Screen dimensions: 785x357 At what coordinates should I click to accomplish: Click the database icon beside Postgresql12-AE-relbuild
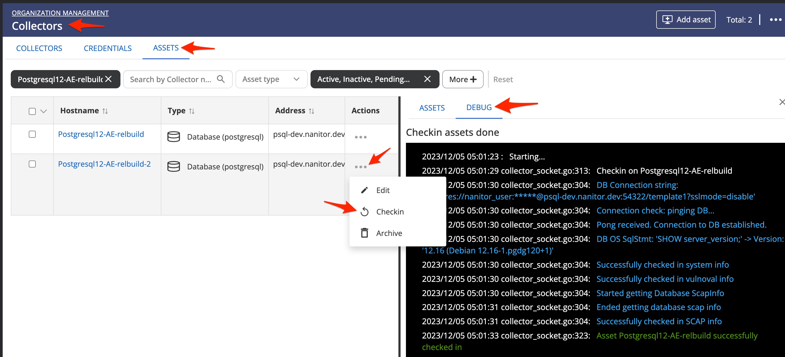(x=173, y=137)
